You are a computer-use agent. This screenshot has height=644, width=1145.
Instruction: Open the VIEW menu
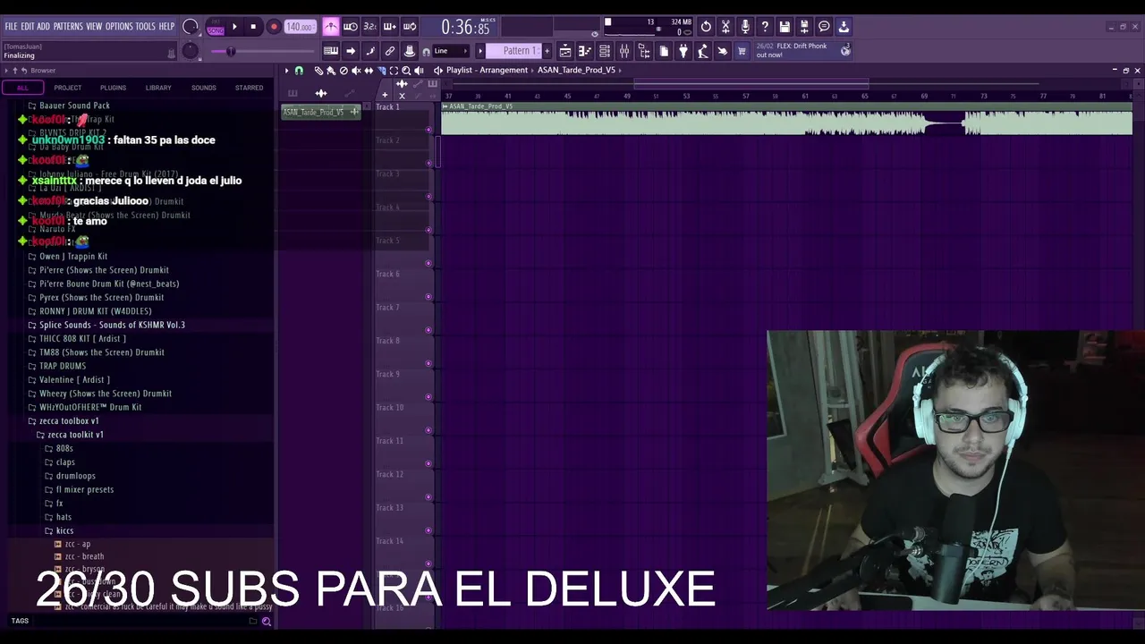click(x=94, y=27)
